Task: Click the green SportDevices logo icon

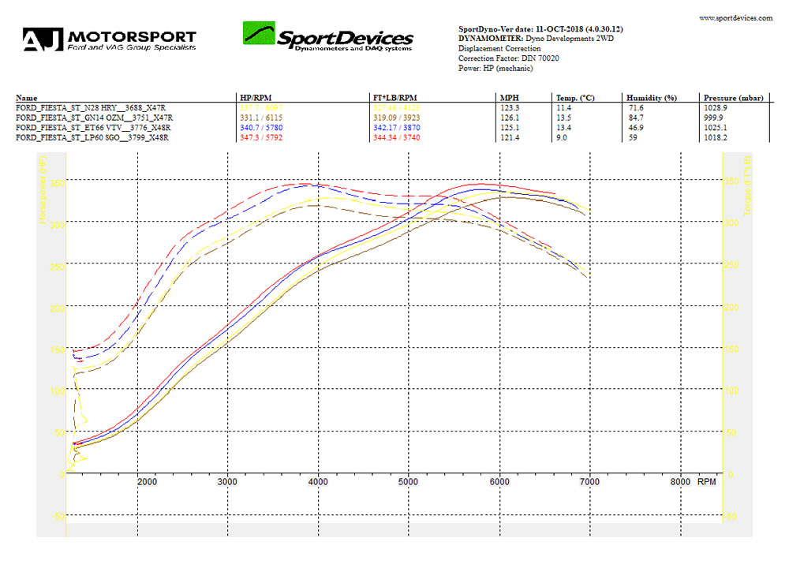Action: [x=259, y=33]
